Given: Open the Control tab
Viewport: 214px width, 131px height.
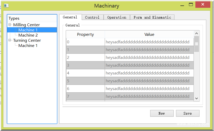Looking at the screenshot, I should pos(93,17).
